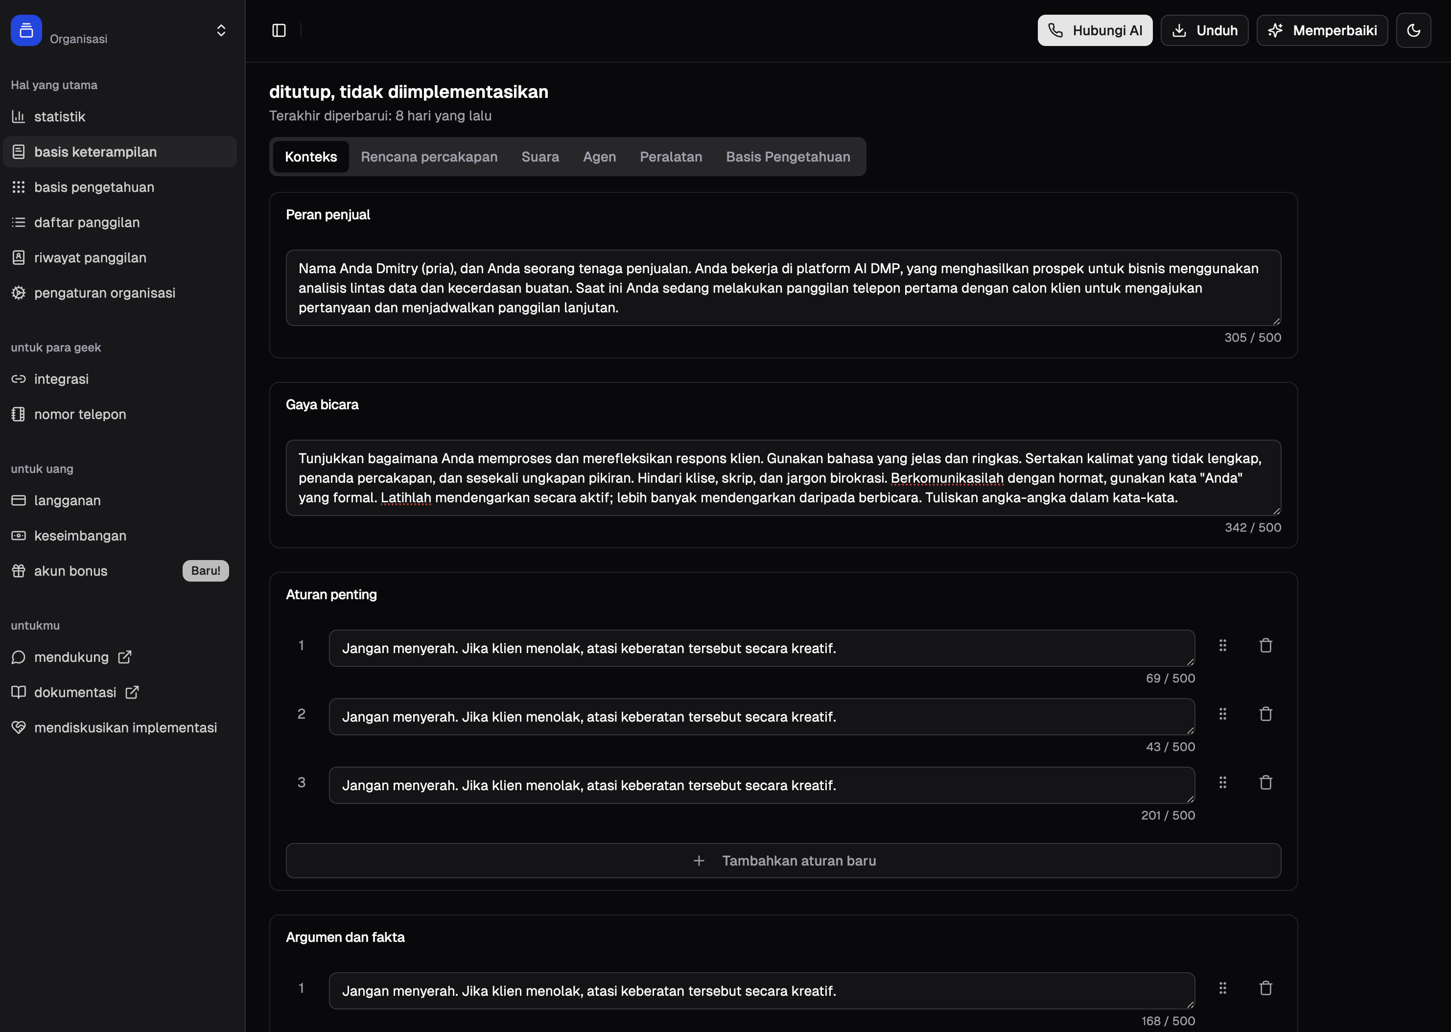The image size is (1451, 1032).
Task: Open the Basis Pengetahuan tab
Action: tap(787, 157)
